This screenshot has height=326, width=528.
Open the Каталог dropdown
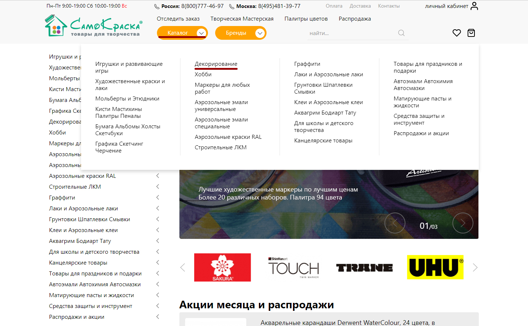click(x=182, y=33)
